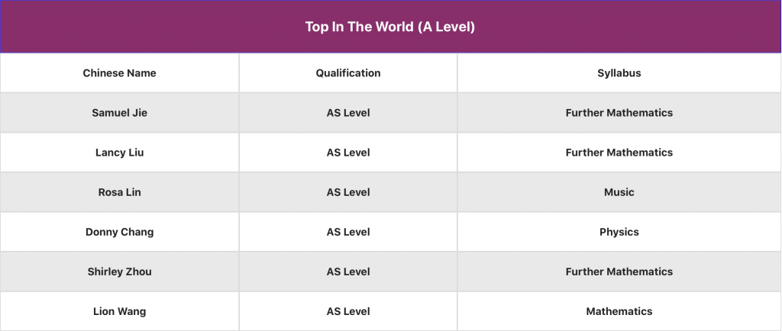
Task: Click Donny Chang's AS Level cell
Action: 348,232
